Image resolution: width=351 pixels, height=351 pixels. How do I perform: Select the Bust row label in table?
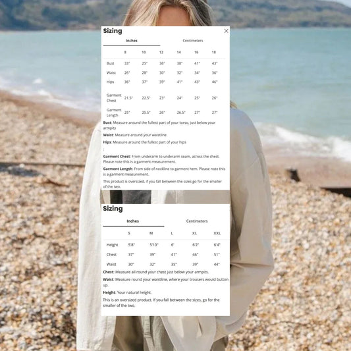(x=110, y=63)
